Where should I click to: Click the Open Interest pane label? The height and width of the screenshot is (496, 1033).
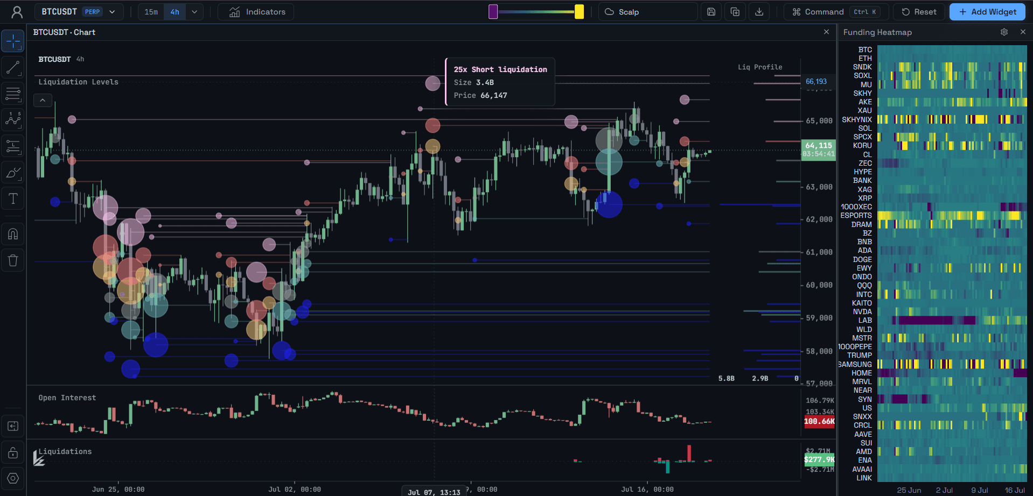pos(67,398)
